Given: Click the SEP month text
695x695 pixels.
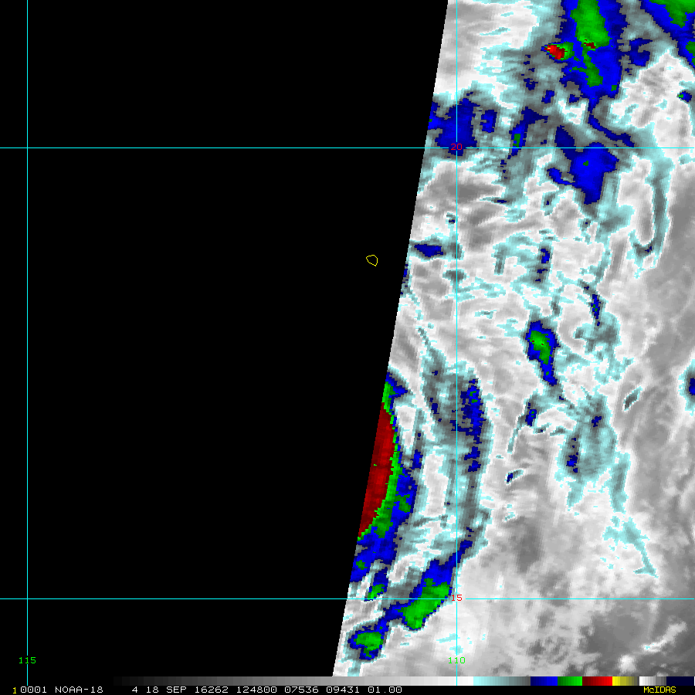Looking at the screenshot, I should click(176, 690).
